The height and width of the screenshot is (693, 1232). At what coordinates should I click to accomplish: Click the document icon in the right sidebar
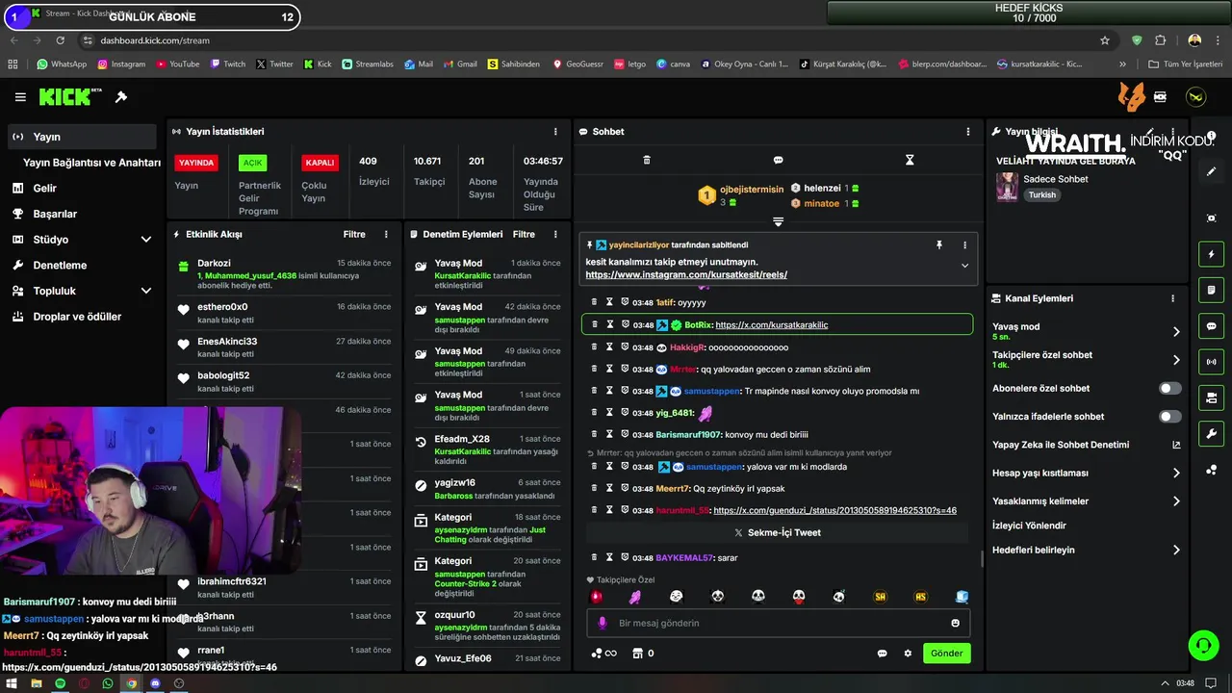click(1212, 290)
